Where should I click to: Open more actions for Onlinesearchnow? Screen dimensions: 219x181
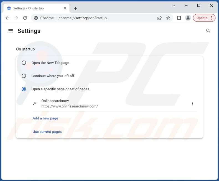point(192,103)
